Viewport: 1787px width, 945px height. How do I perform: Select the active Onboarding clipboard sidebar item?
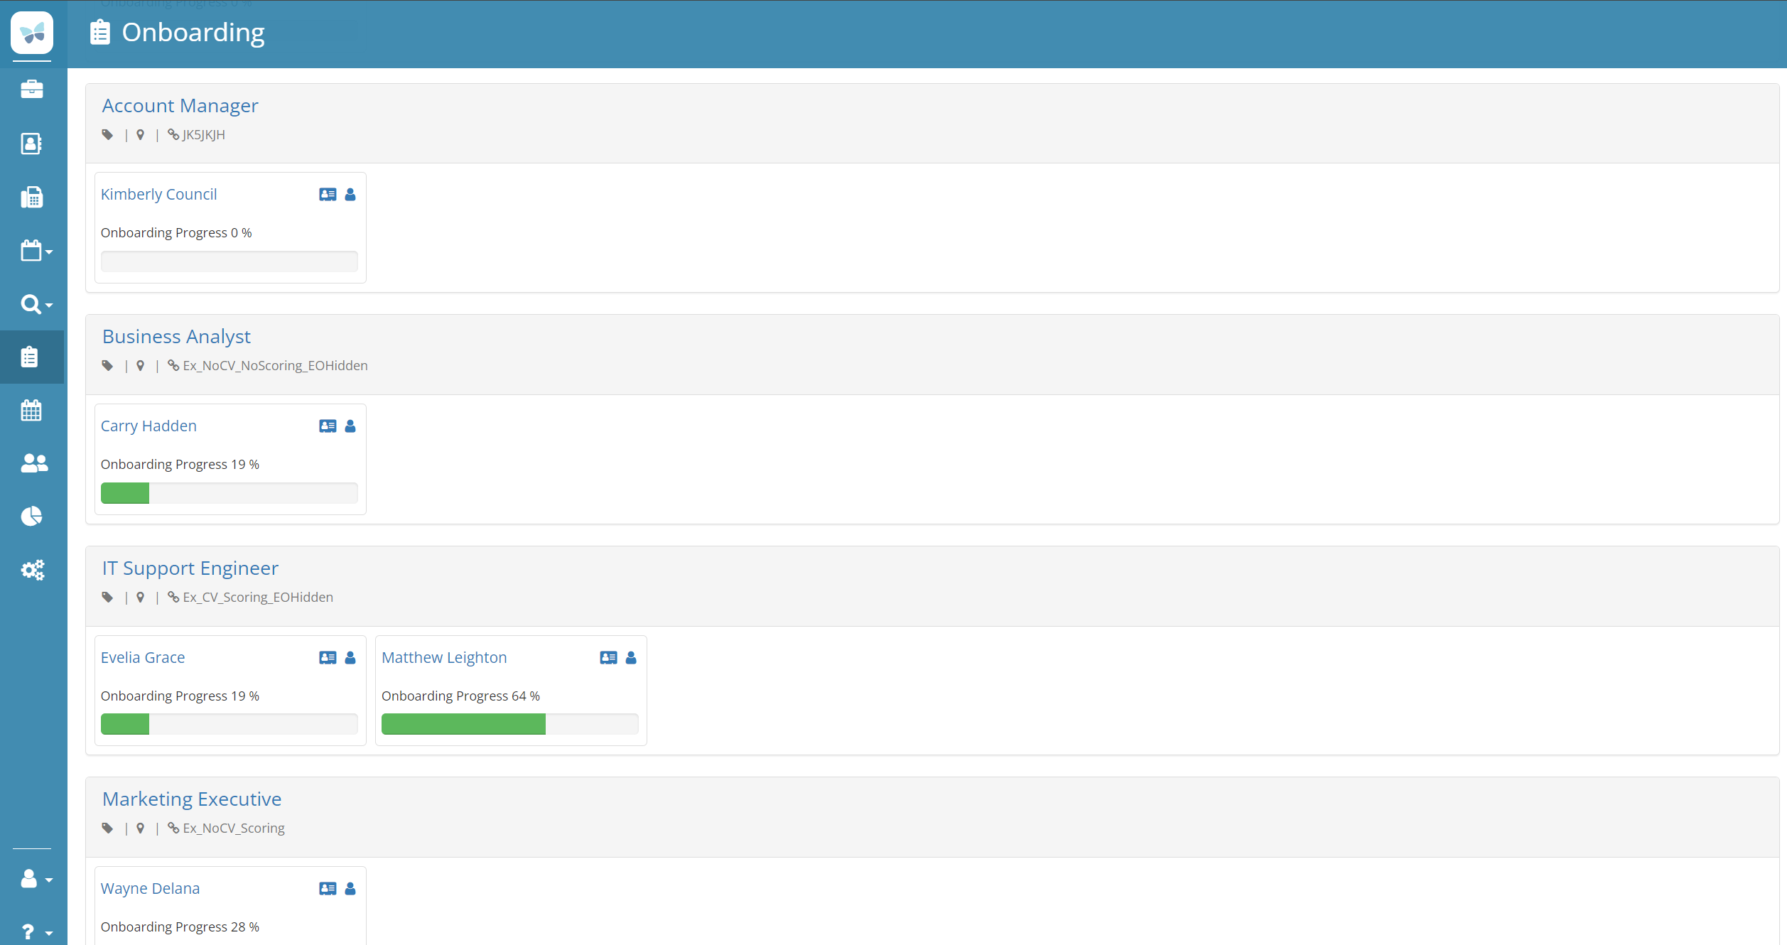(x=30, y=357)
